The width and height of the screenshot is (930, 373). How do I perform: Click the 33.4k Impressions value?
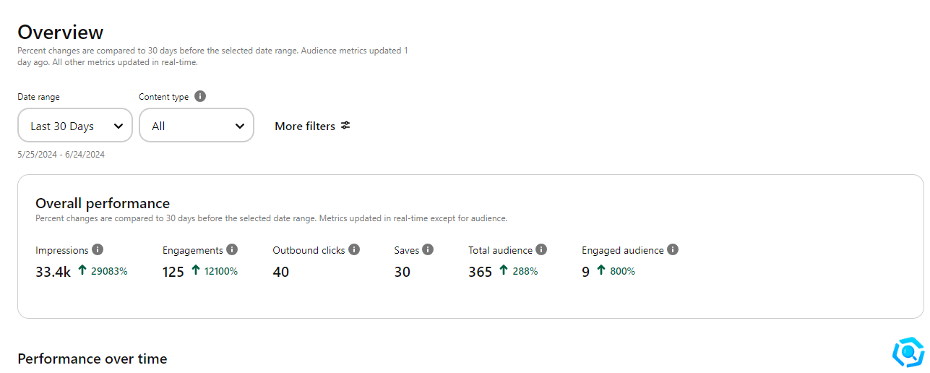(53, 272)
